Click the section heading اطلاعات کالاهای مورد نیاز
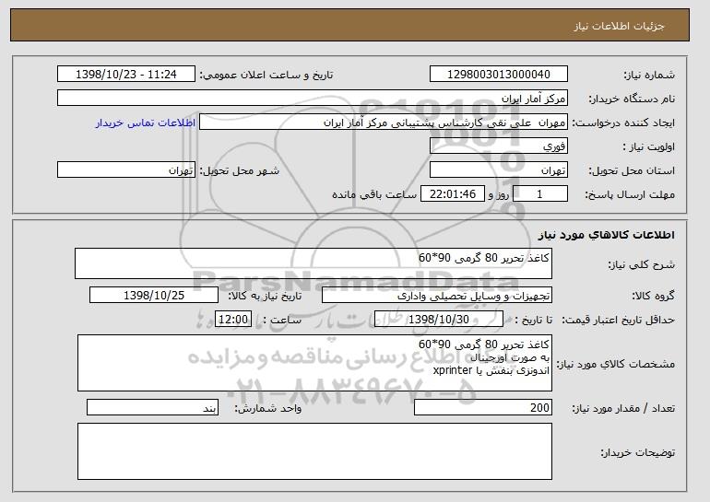The height and width of the screenshot is (502, 710). pyautogui.click(x=607, y=234)
